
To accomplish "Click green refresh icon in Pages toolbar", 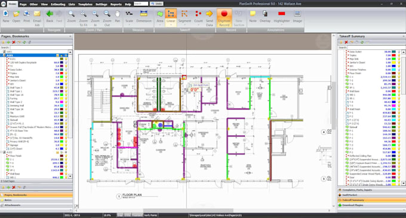I will tap(24, 42).
